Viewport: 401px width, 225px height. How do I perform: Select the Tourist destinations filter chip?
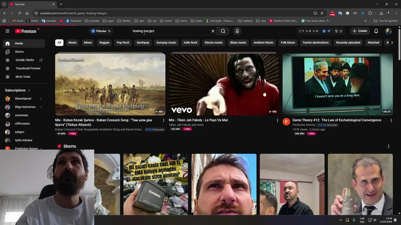click(x=315, y=42)
